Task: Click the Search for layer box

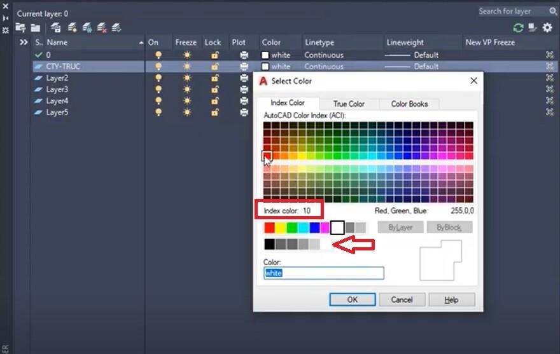Action: point(513,11)
